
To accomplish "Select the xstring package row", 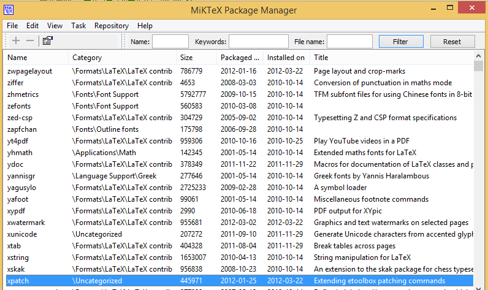I will pyautogui.click(x=240, y=258).
